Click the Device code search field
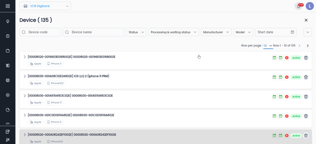 [43, 32]
